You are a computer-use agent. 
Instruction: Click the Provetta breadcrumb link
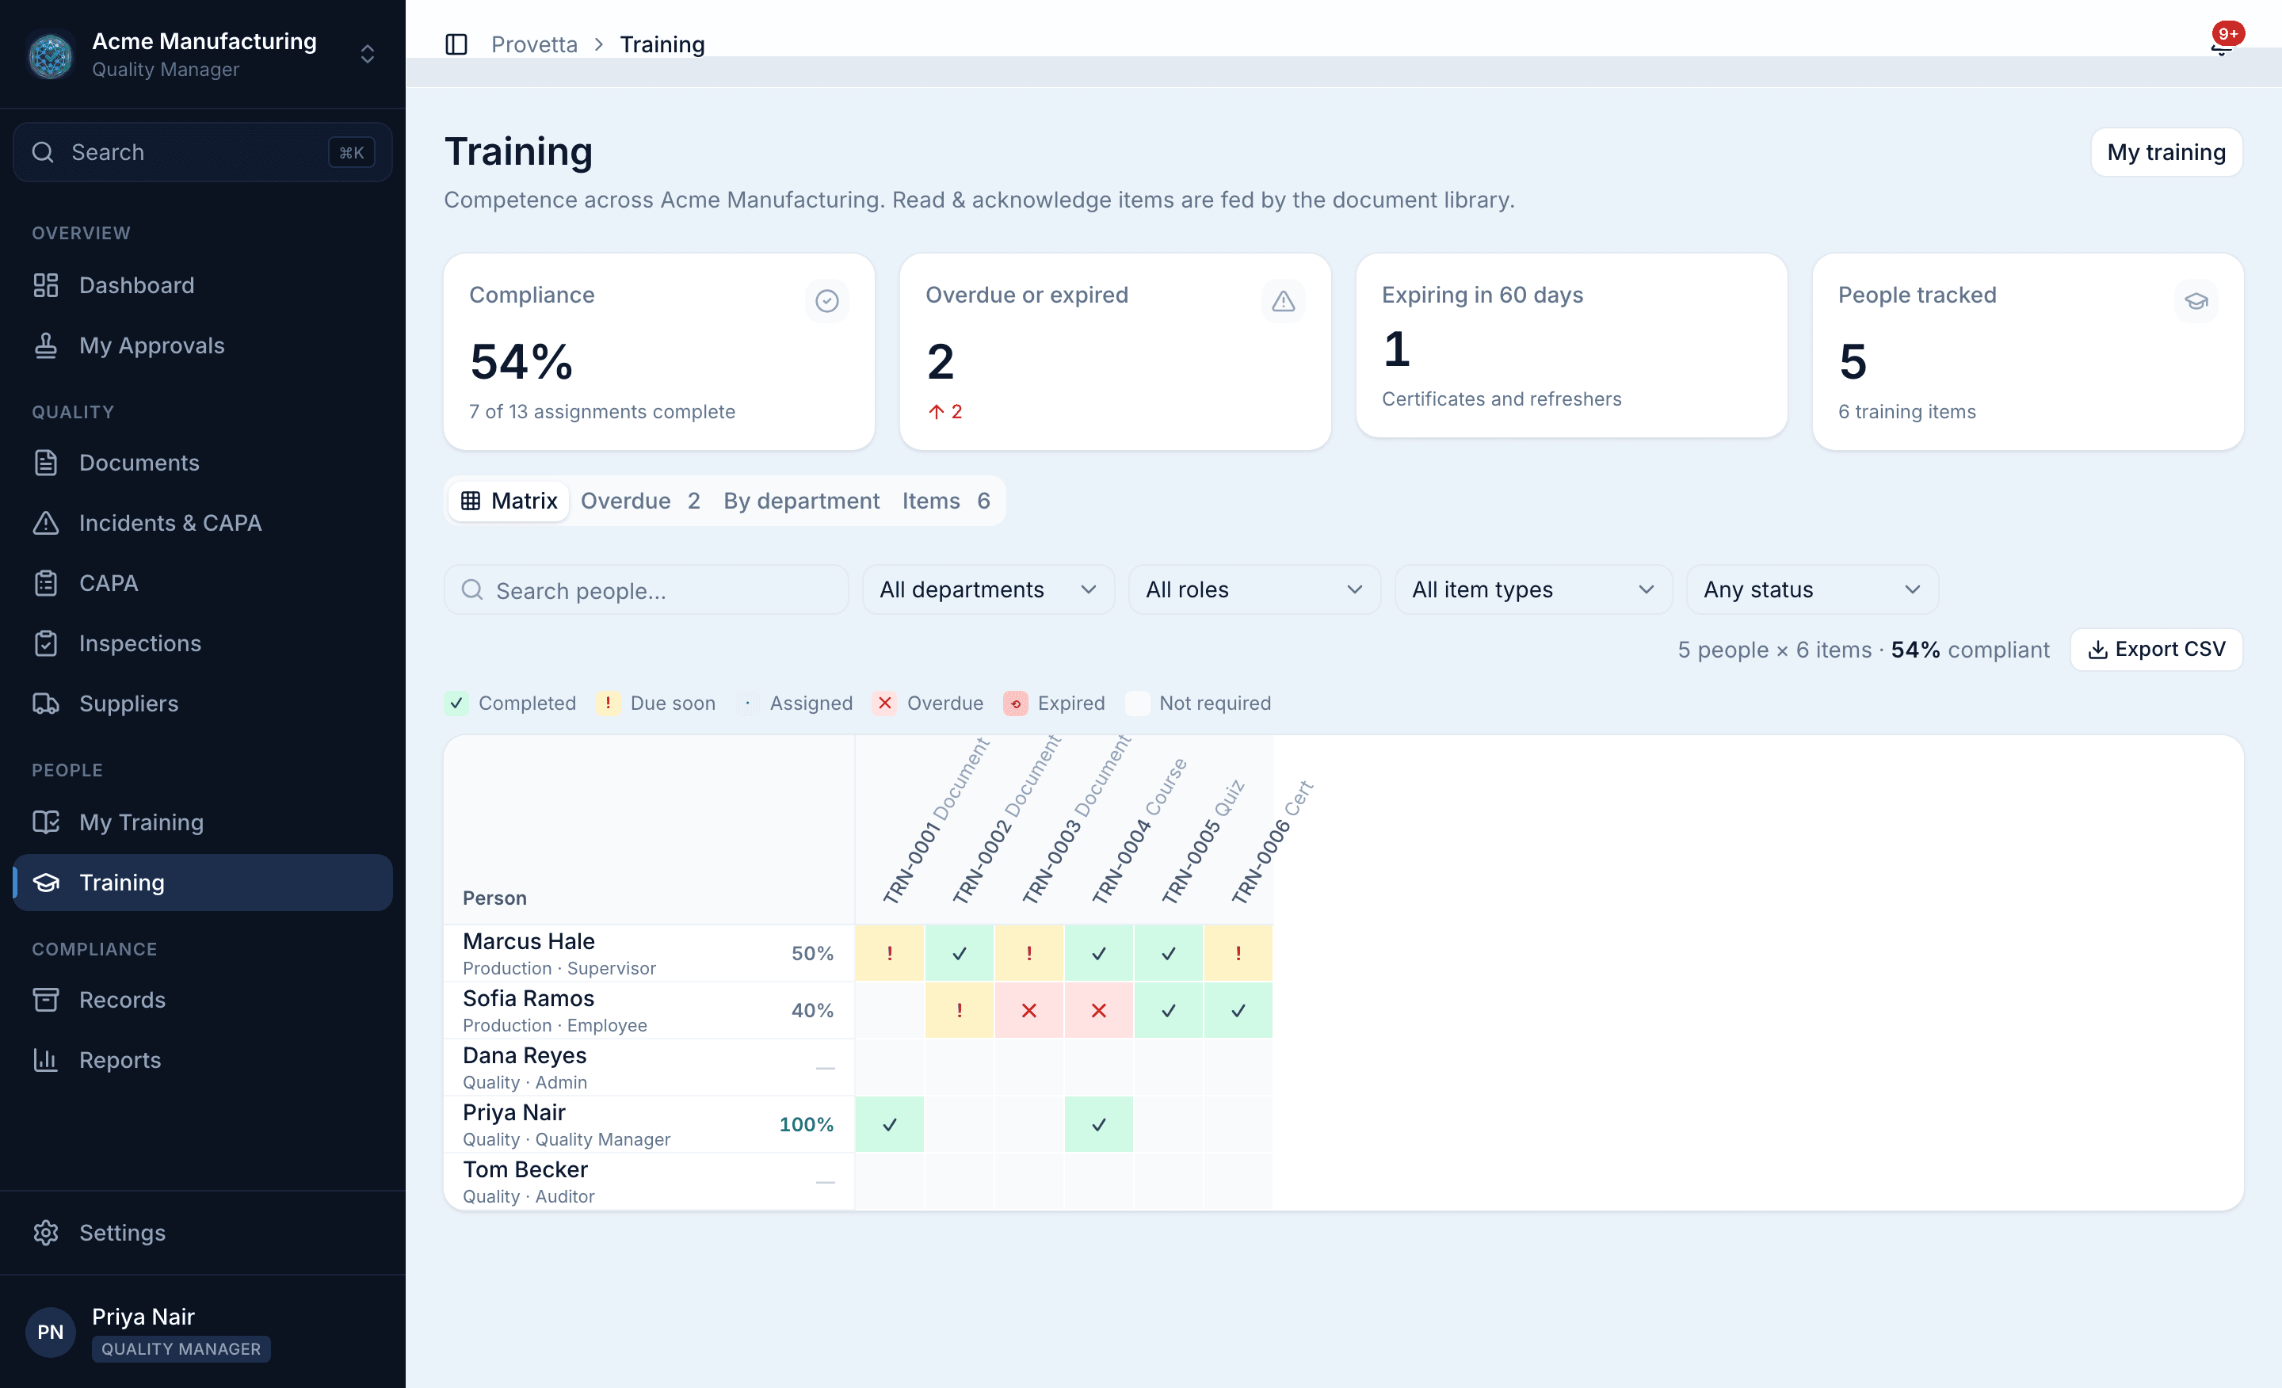tap(533, 44)
